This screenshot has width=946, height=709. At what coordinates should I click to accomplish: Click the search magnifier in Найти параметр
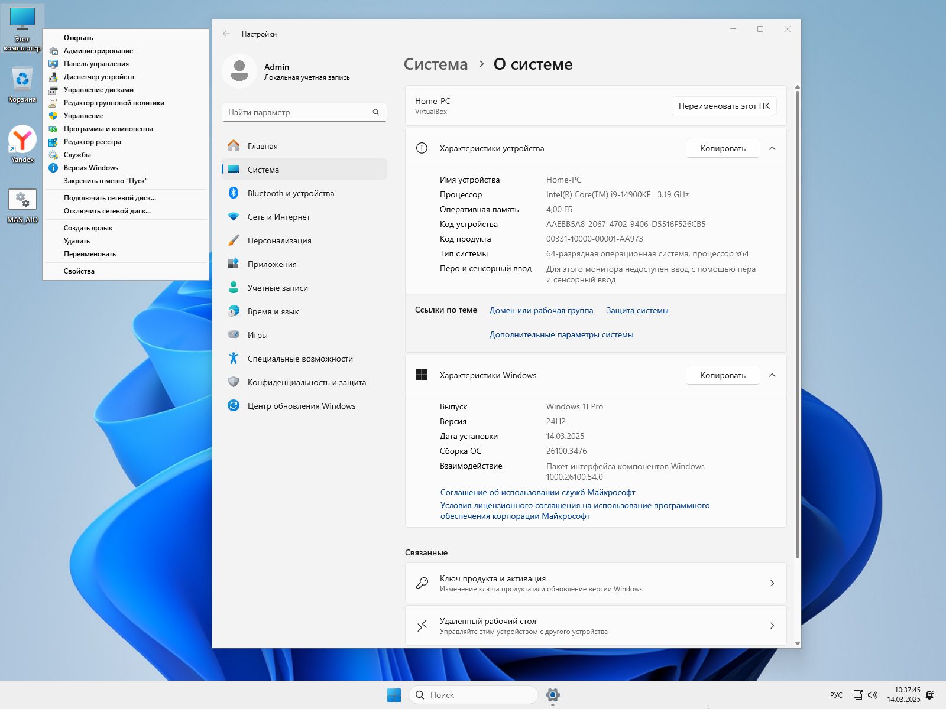coord(375,112)
